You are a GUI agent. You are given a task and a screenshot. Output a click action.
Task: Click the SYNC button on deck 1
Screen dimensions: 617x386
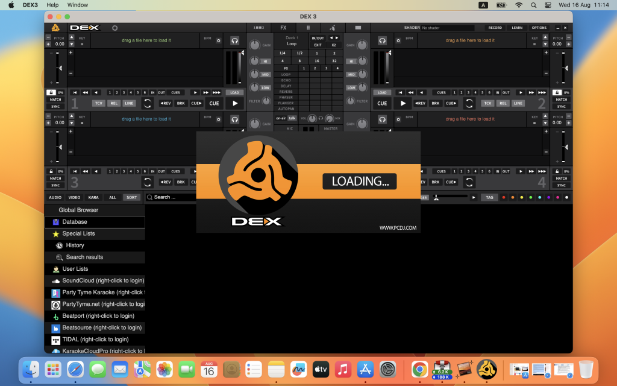click(55, 107)
